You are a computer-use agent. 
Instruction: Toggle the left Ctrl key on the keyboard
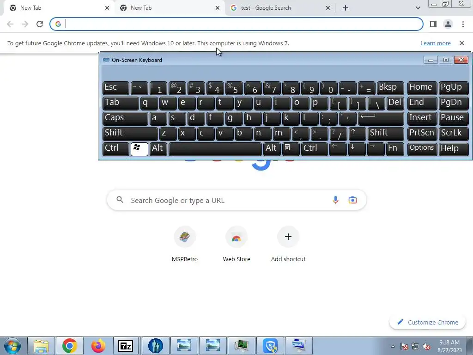pyautogui.click(x=116, y=149)
